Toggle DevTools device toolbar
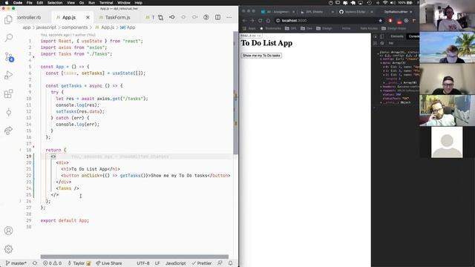Image resolution: width=475 pixels, height=267 pixels. tap(382, 36)
